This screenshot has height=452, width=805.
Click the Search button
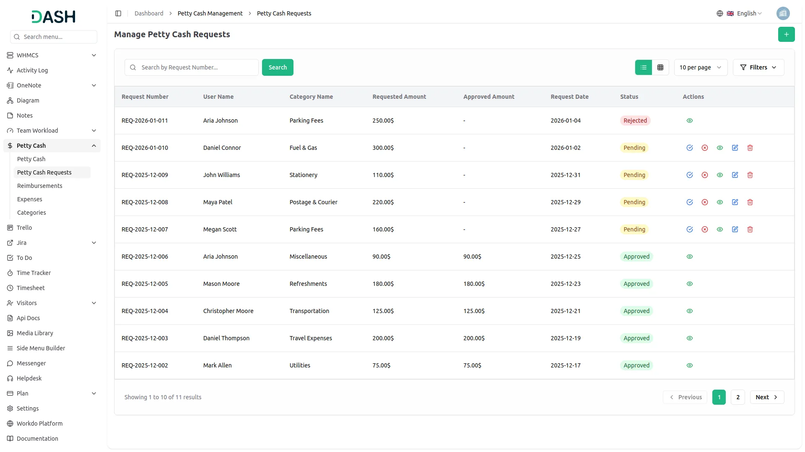pos(278,67)
